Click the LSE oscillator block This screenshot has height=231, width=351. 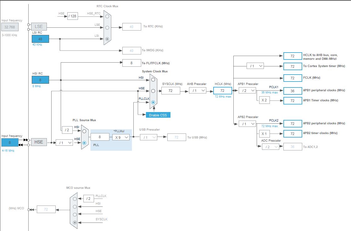point(39,26)
